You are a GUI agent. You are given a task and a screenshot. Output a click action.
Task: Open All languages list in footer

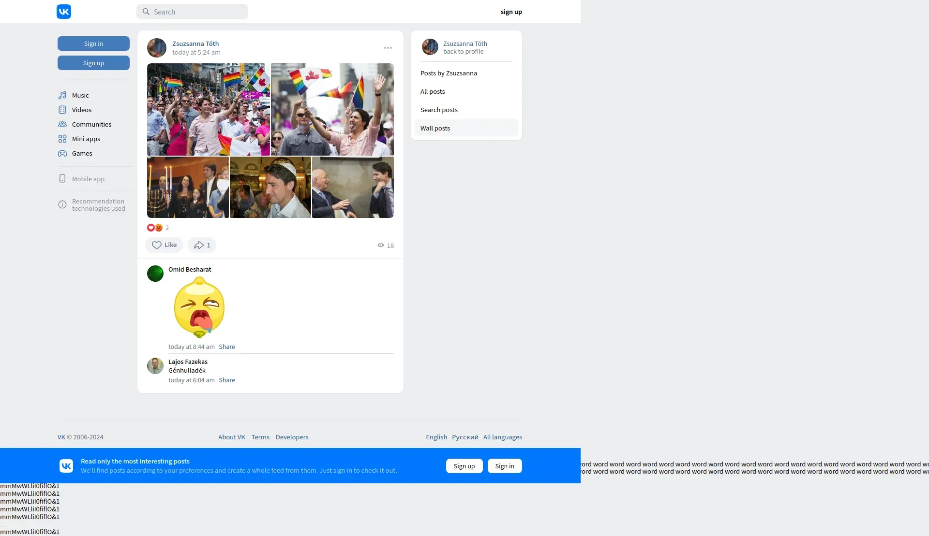click(502, 437)
